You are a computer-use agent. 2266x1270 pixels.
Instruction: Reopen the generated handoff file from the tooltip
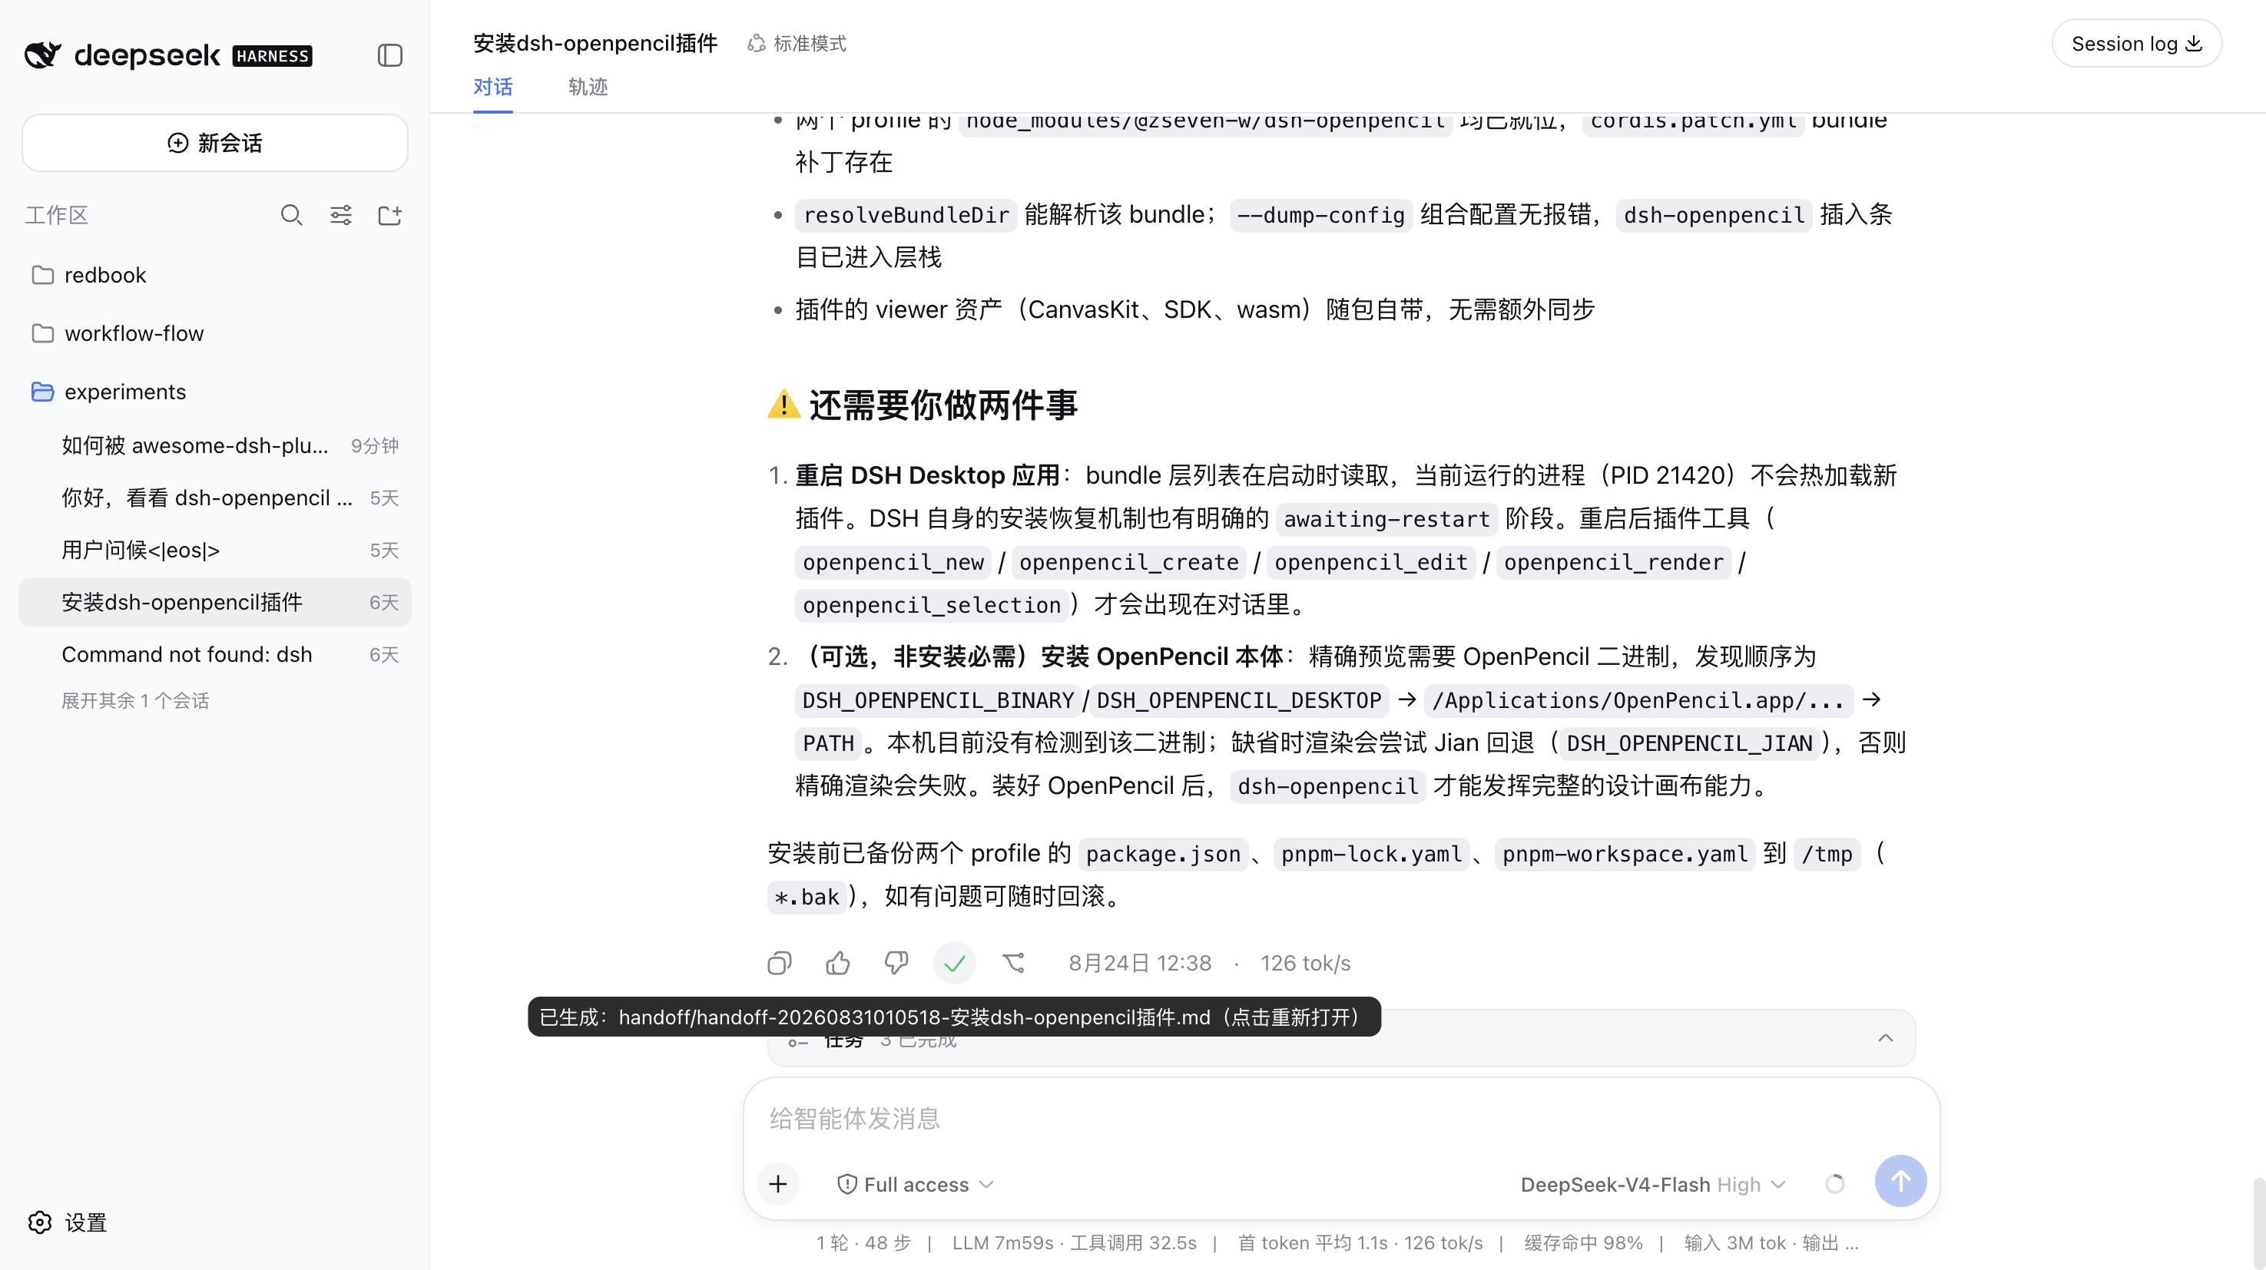[x=955, y=1017]
